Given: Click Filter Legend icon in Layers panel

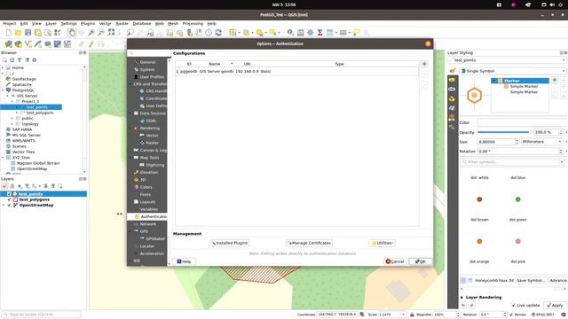Looking at the screenshot, I should (28, 186).
